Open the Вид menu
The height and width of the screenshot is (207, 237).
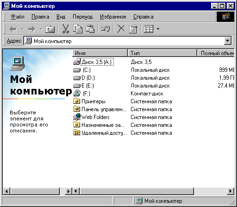[x=61, y=17]
